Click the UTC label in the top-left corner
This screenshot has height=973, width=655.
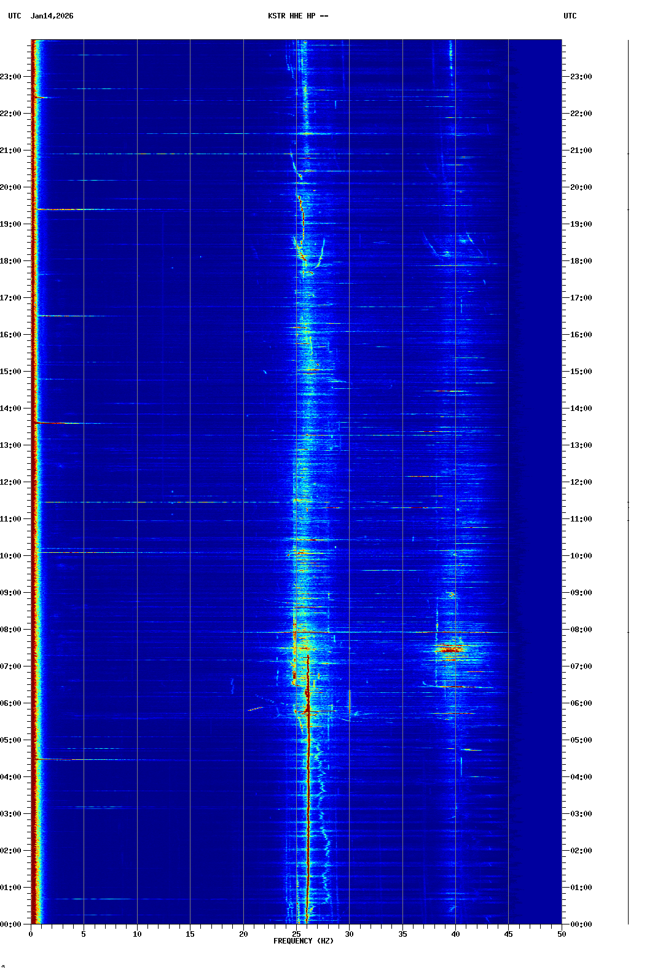[x=15, y=16]
